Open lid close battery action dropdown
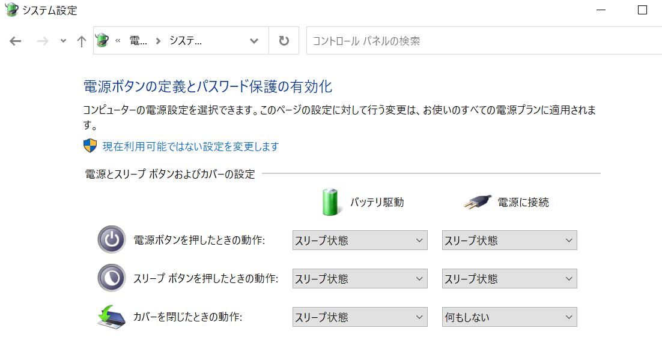Image resolution: width=662 pixels, height=346 pixels. [359, 317]
